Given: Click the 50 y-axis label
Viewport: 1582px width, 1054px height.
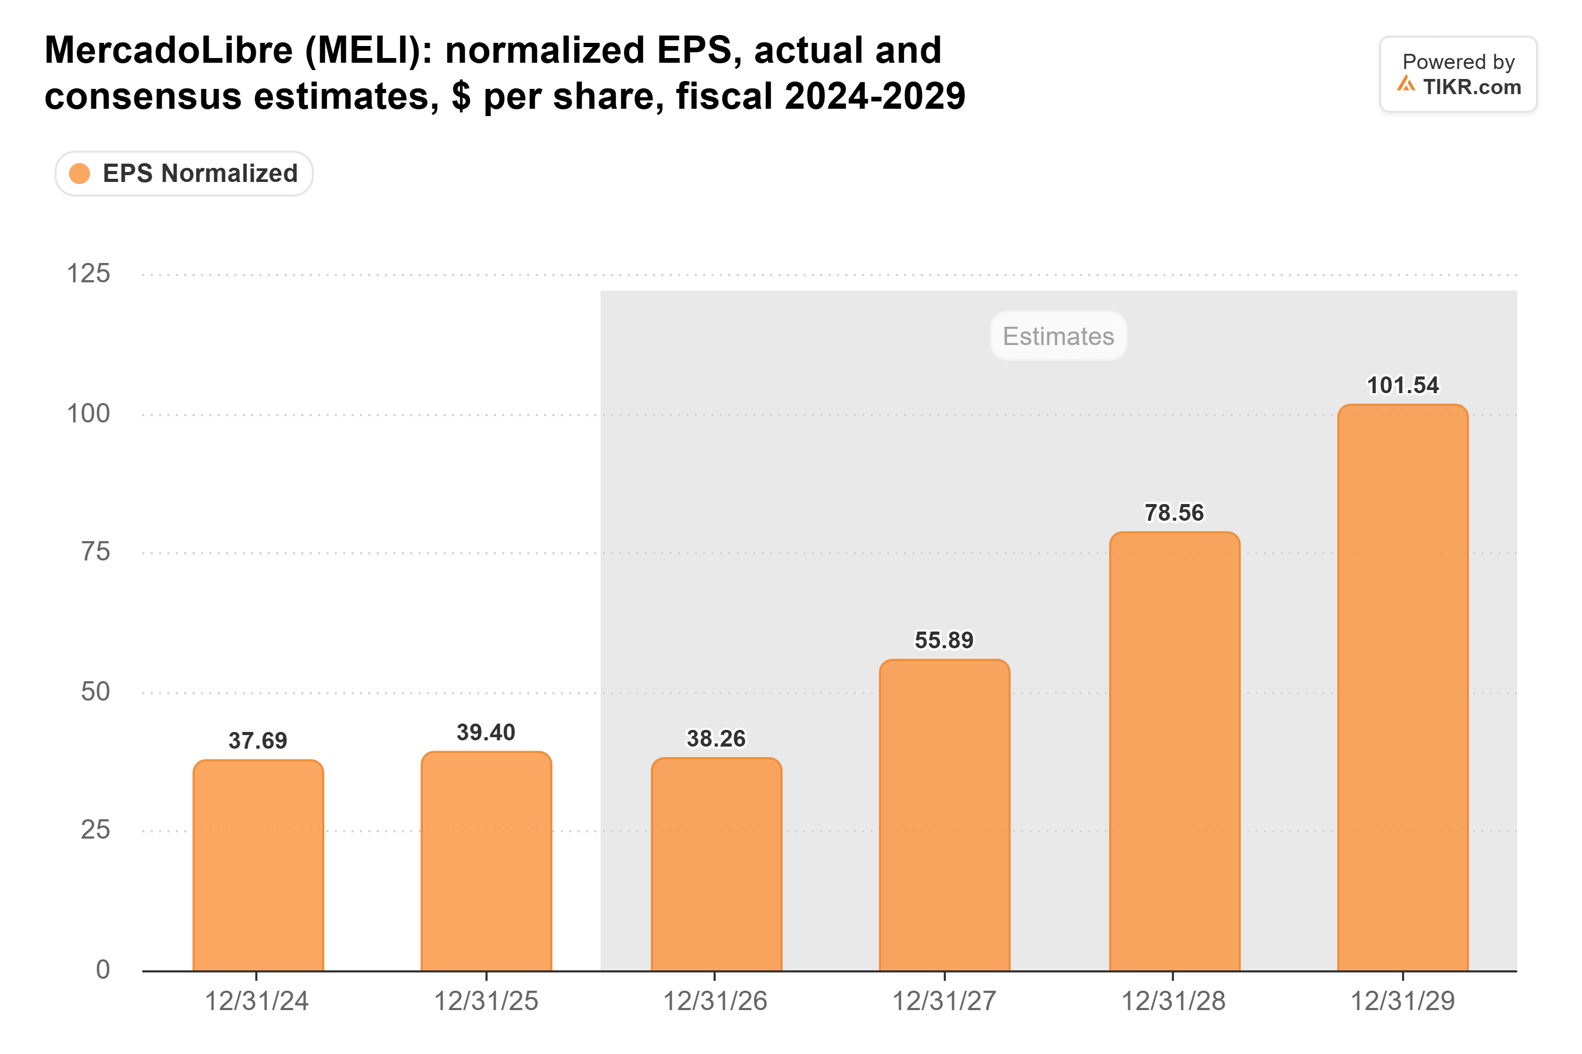Looking at the screenshot, I should point(95,692).
